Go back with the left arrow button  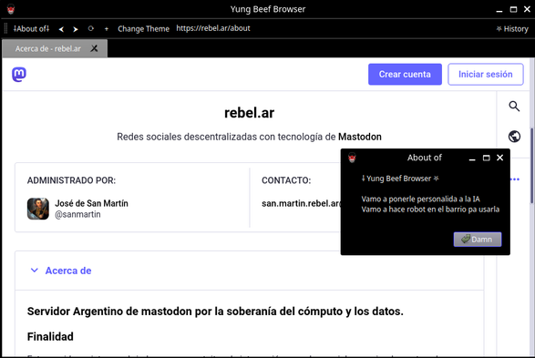pyautogui.click(x=61, y=29)
